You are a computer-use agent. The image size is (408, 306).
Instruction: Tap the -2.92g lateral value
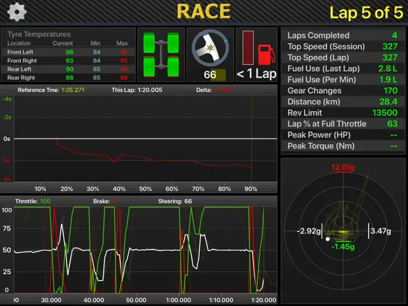[x=308, y=231]
